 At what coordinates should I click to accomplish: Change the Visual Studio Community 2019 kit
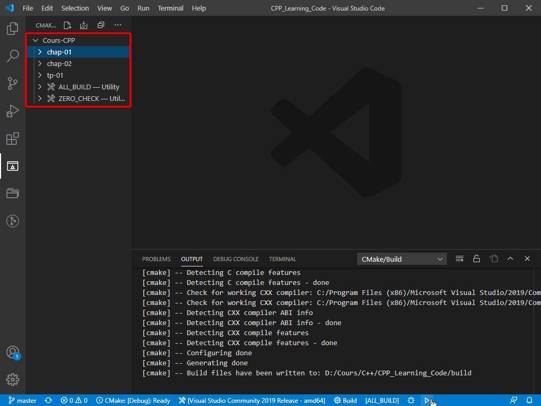pos(252,401)
